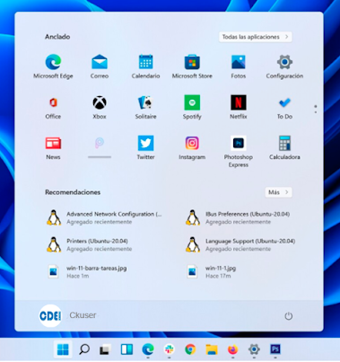The width and height of the screenshot is (340, 362).
Task: Open Photoshop Express
Action: pyautogui.click(x=239, y=152)
